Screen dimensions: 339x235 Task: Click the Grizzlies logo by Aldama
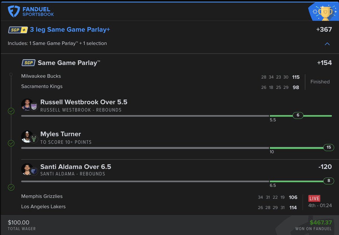click(34, 171)
